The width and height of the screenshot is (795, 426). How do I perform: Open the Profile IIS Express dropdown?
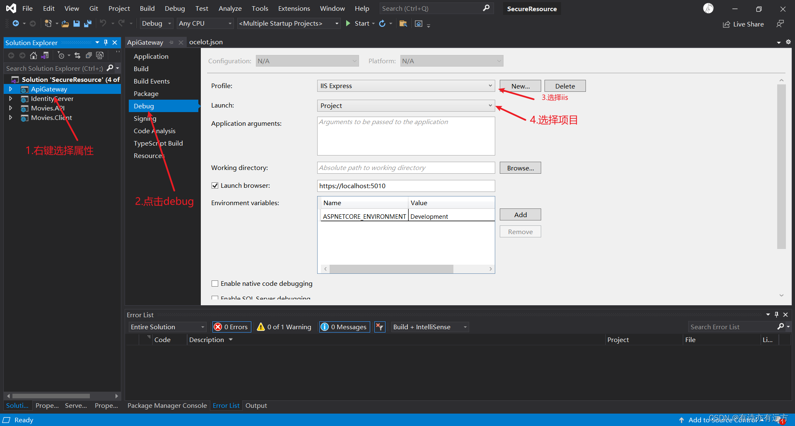point(406,86)
